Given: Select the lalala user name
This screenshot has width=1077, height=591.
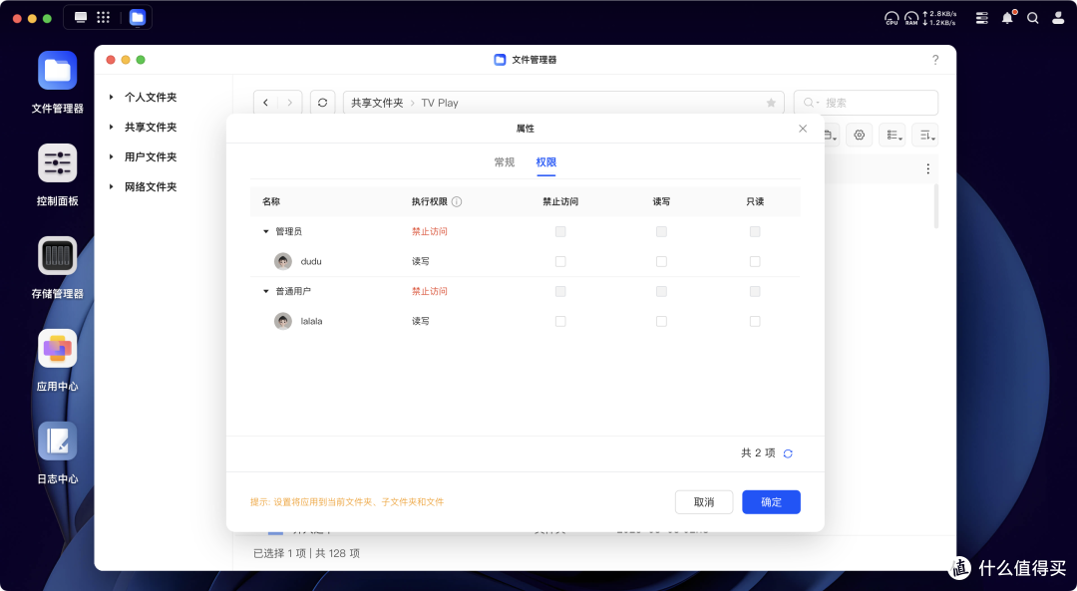Looking at the screenshot, I should (311, 321).
